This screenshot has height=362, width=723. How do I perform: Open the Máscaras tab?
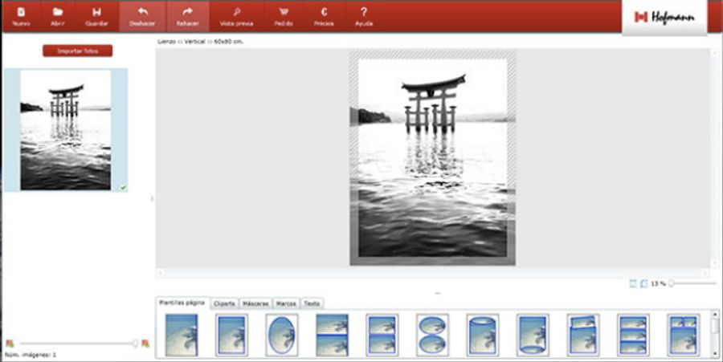point(255,303)
